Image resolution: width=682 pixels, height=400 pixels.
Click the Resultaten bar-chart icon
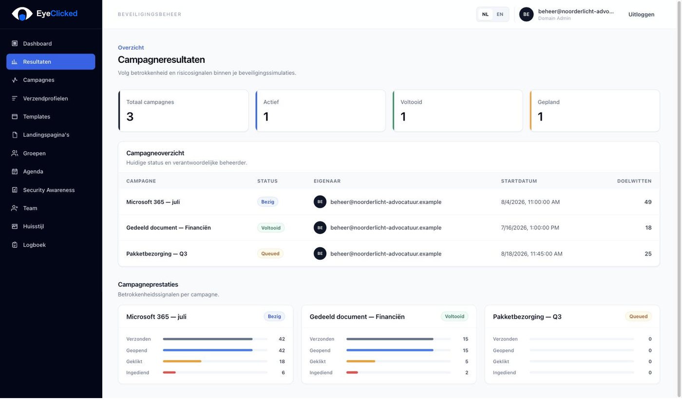click(x=15, y=62)
